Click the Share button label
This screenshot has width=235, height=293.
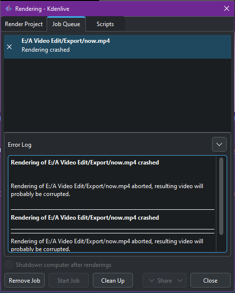click(165, 281)
